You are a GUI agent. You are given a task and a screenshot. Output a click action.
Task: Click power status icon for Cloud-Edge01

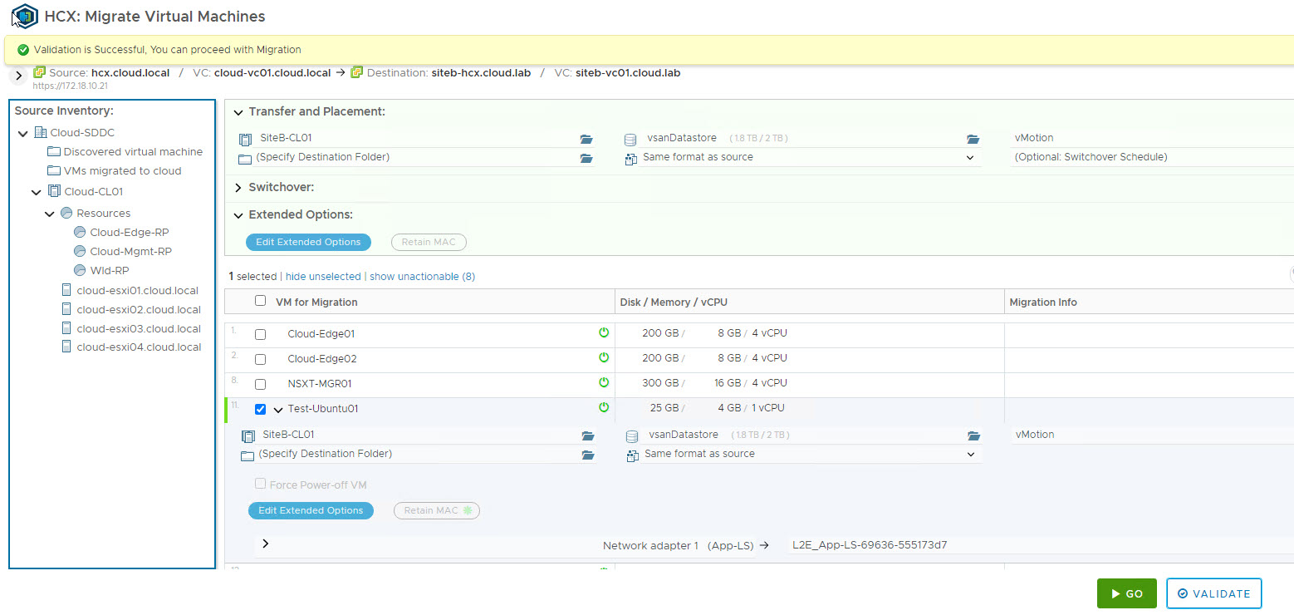(x=604, y=333)
